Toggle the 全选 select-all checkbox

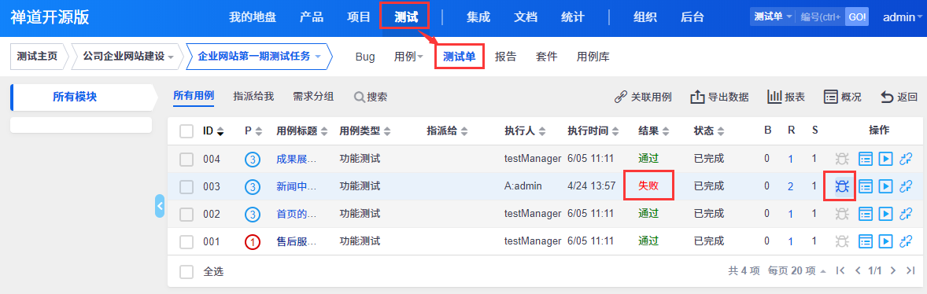pyautogui.click(x=187, y=271)
